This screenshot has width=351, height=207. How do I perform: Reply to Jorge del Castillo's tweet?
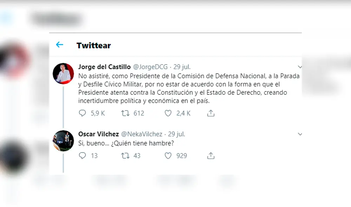pos(82,113)
